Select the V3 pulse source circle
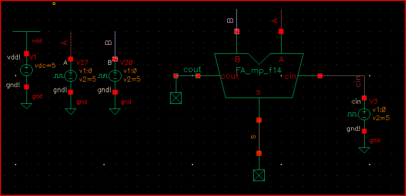 (x=364, y=114)
